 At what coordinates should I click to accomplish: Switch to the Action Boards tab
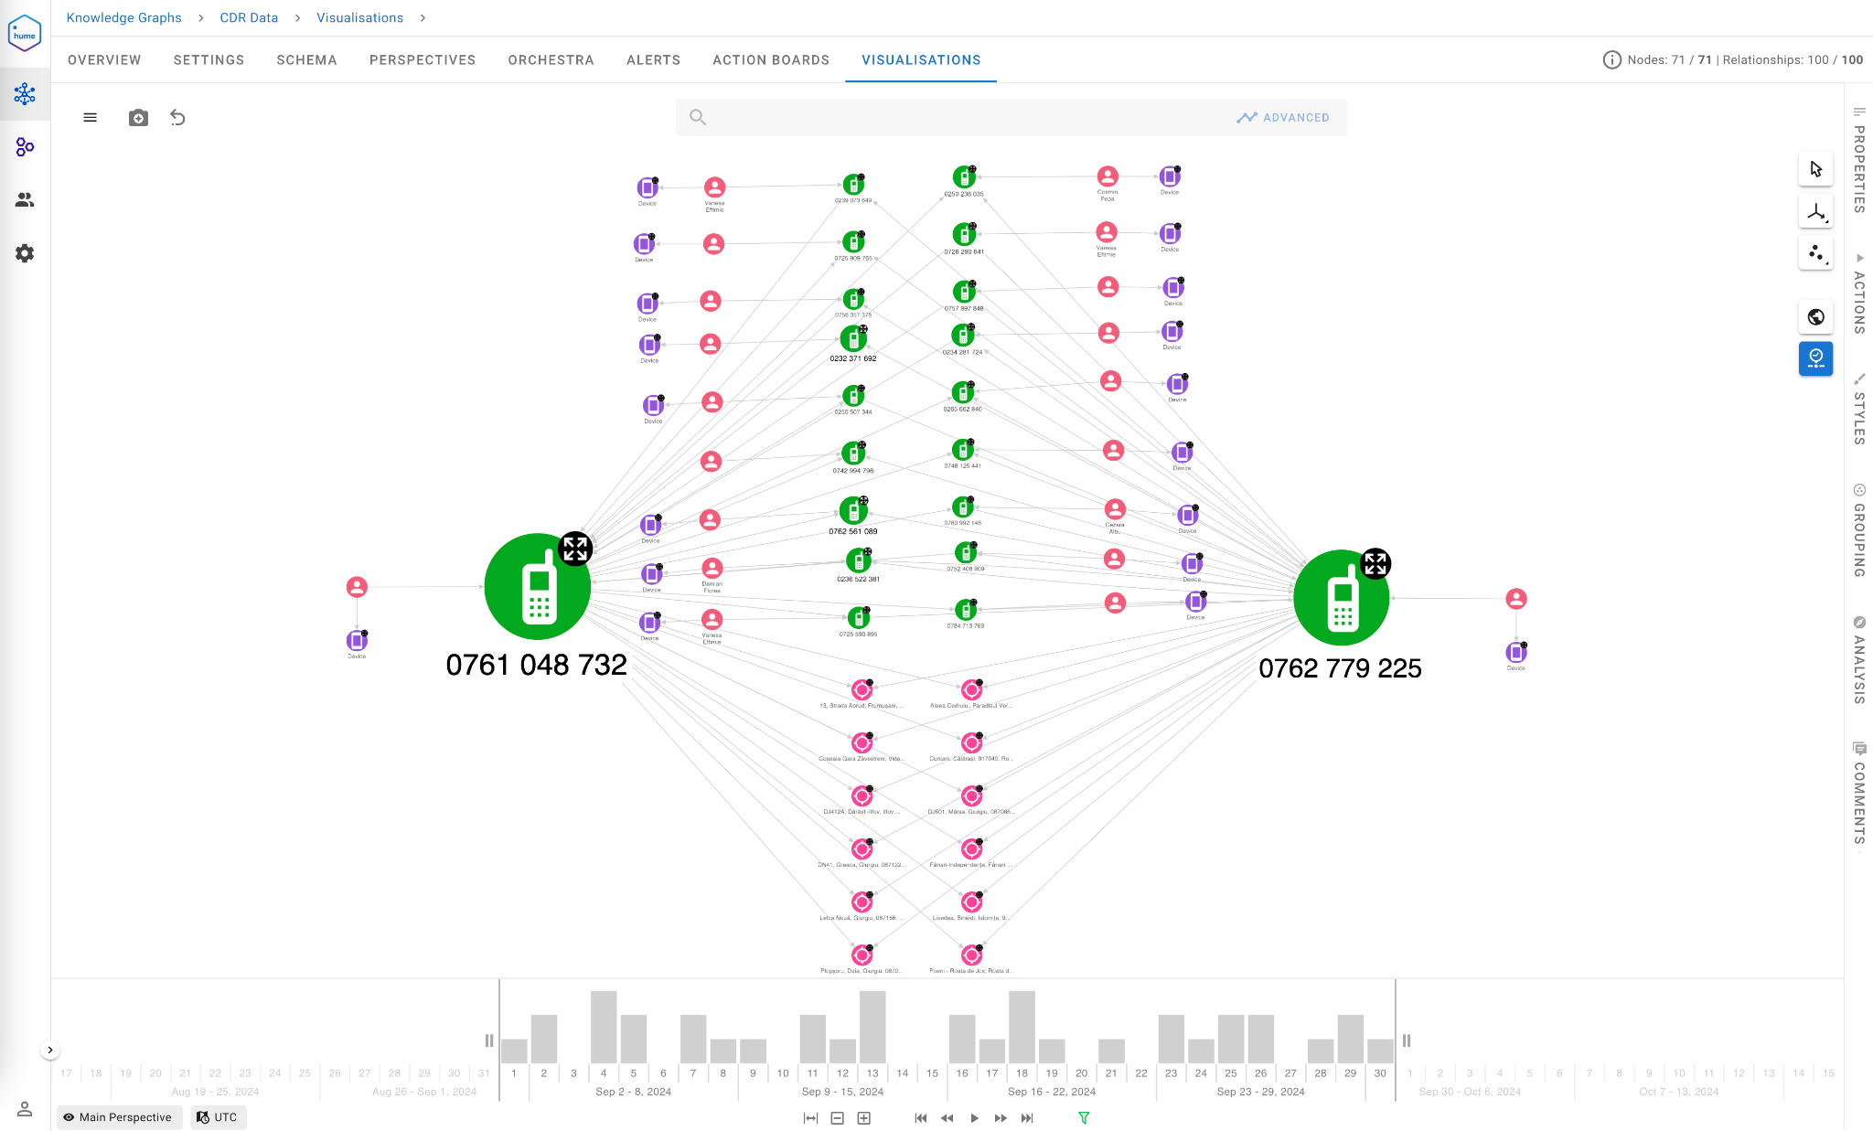tap(771, 60)
